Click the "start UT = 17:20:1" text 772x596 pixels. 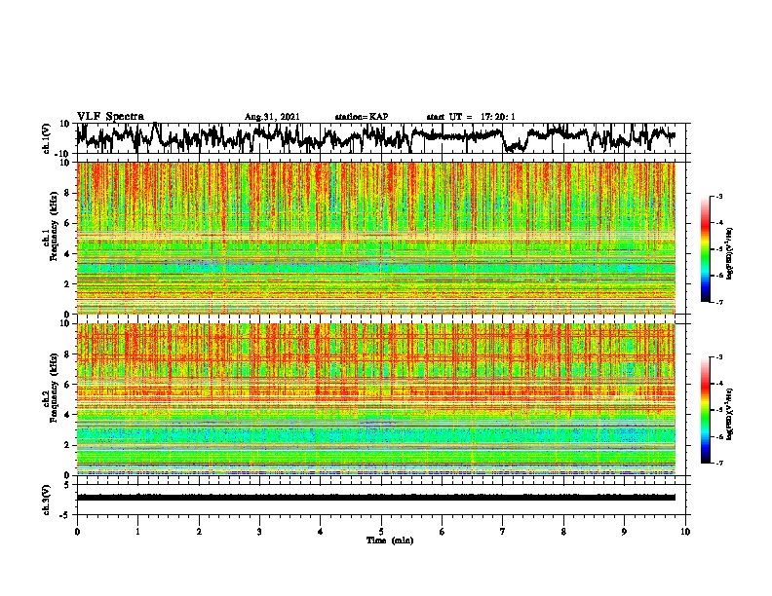pos(471,117)
